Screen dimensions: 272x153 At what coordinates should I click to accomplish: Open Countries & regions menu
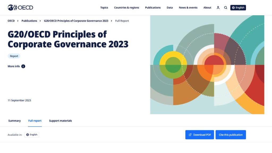(126, 8)
